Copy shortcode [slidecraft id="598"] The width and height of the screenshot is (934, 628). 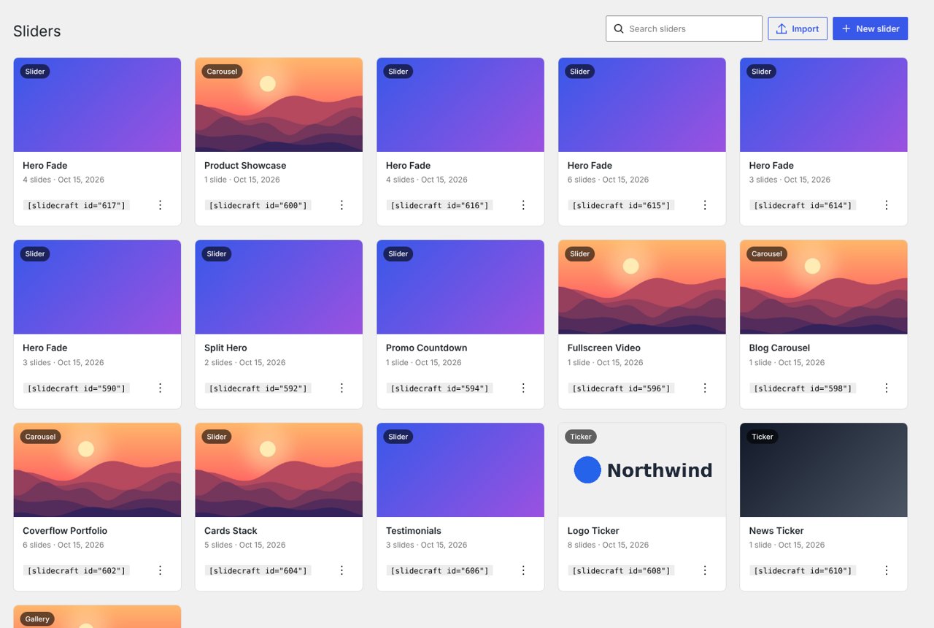pyautogui.click(x=803, y=388)
